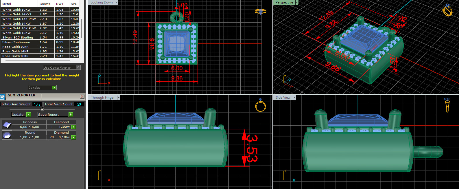
Task: Click the Grams column header
Action: [x=46, y=4]
